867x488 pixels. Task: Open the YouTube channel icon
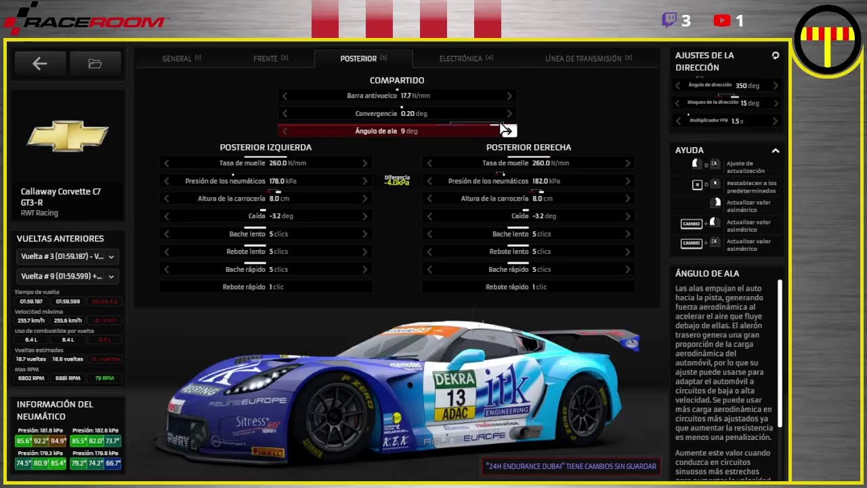(721, 21)
